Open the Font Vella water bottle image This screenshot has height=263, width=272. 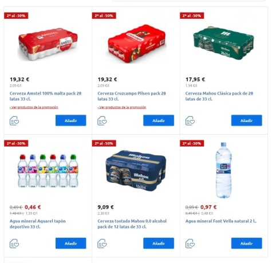pyautogui.click(x=223, y=170)
